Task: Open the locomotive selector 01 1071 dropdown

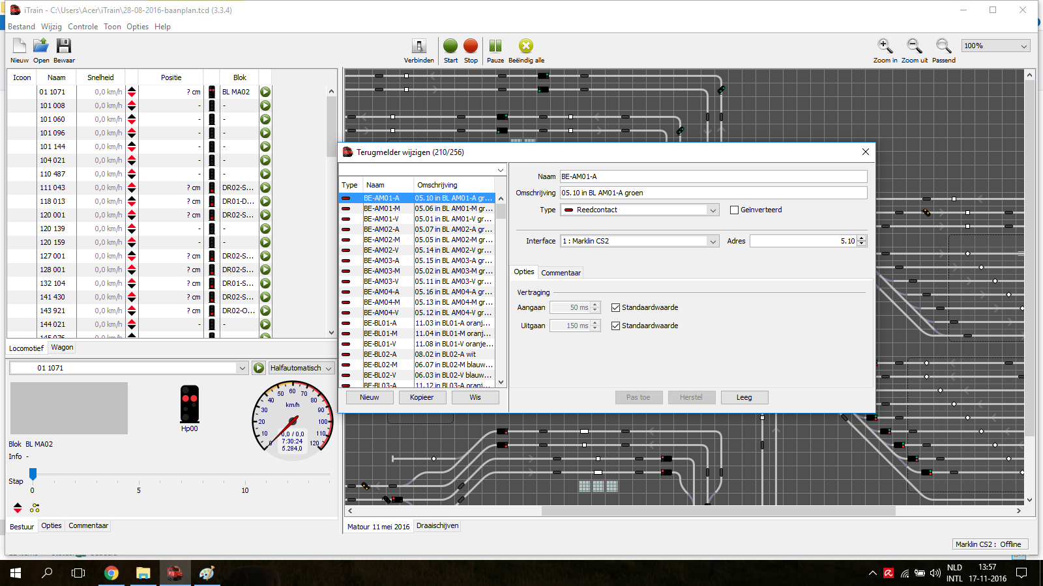Action: 242,368
